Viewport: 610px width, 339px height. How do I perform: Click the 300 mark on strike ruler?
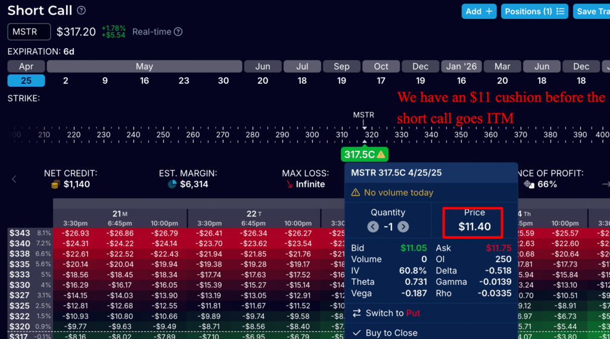pyautogui.click(x=312, y=135)
